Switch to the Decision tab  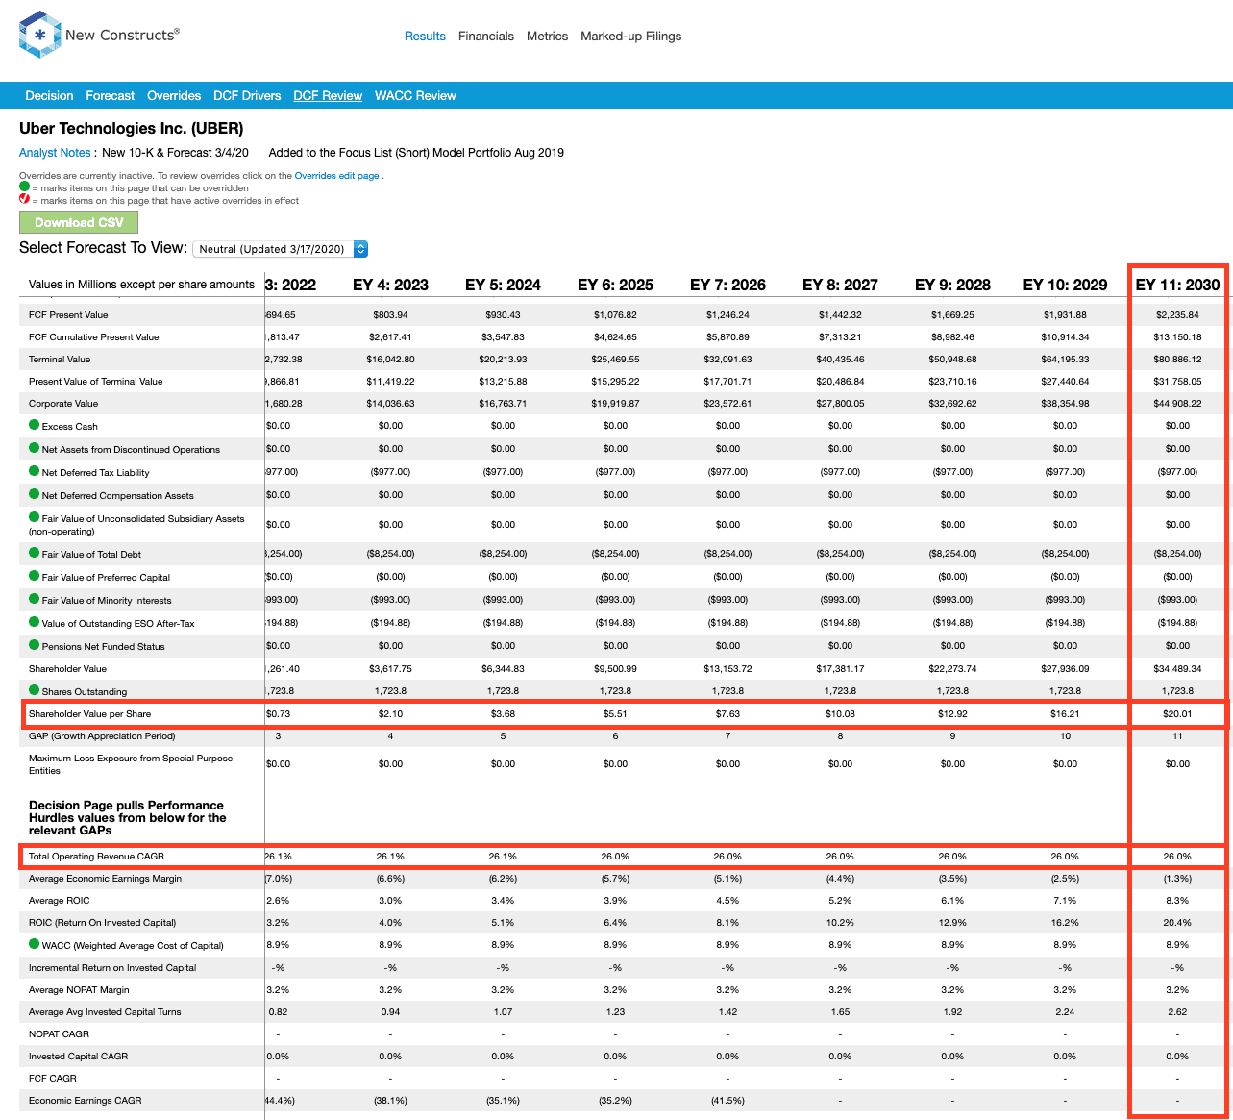pos(49,96)
